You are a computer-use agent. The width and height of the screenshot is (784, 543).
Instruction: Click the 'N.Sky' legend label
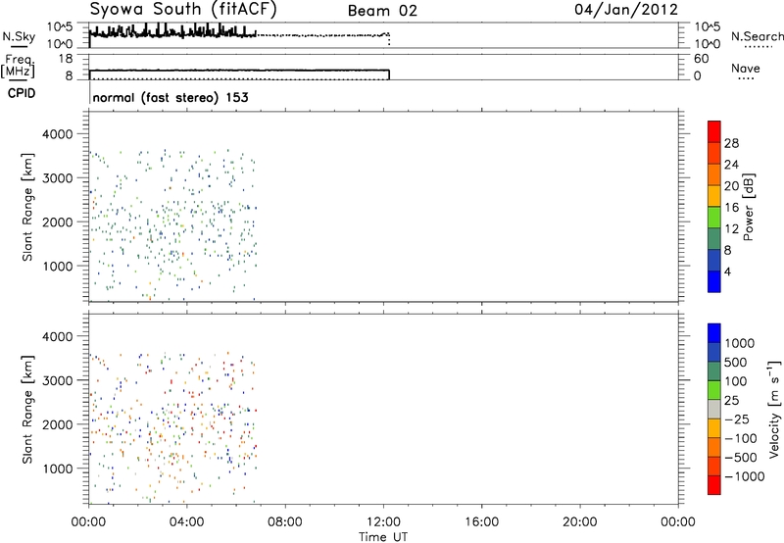(x=19, y=36)
